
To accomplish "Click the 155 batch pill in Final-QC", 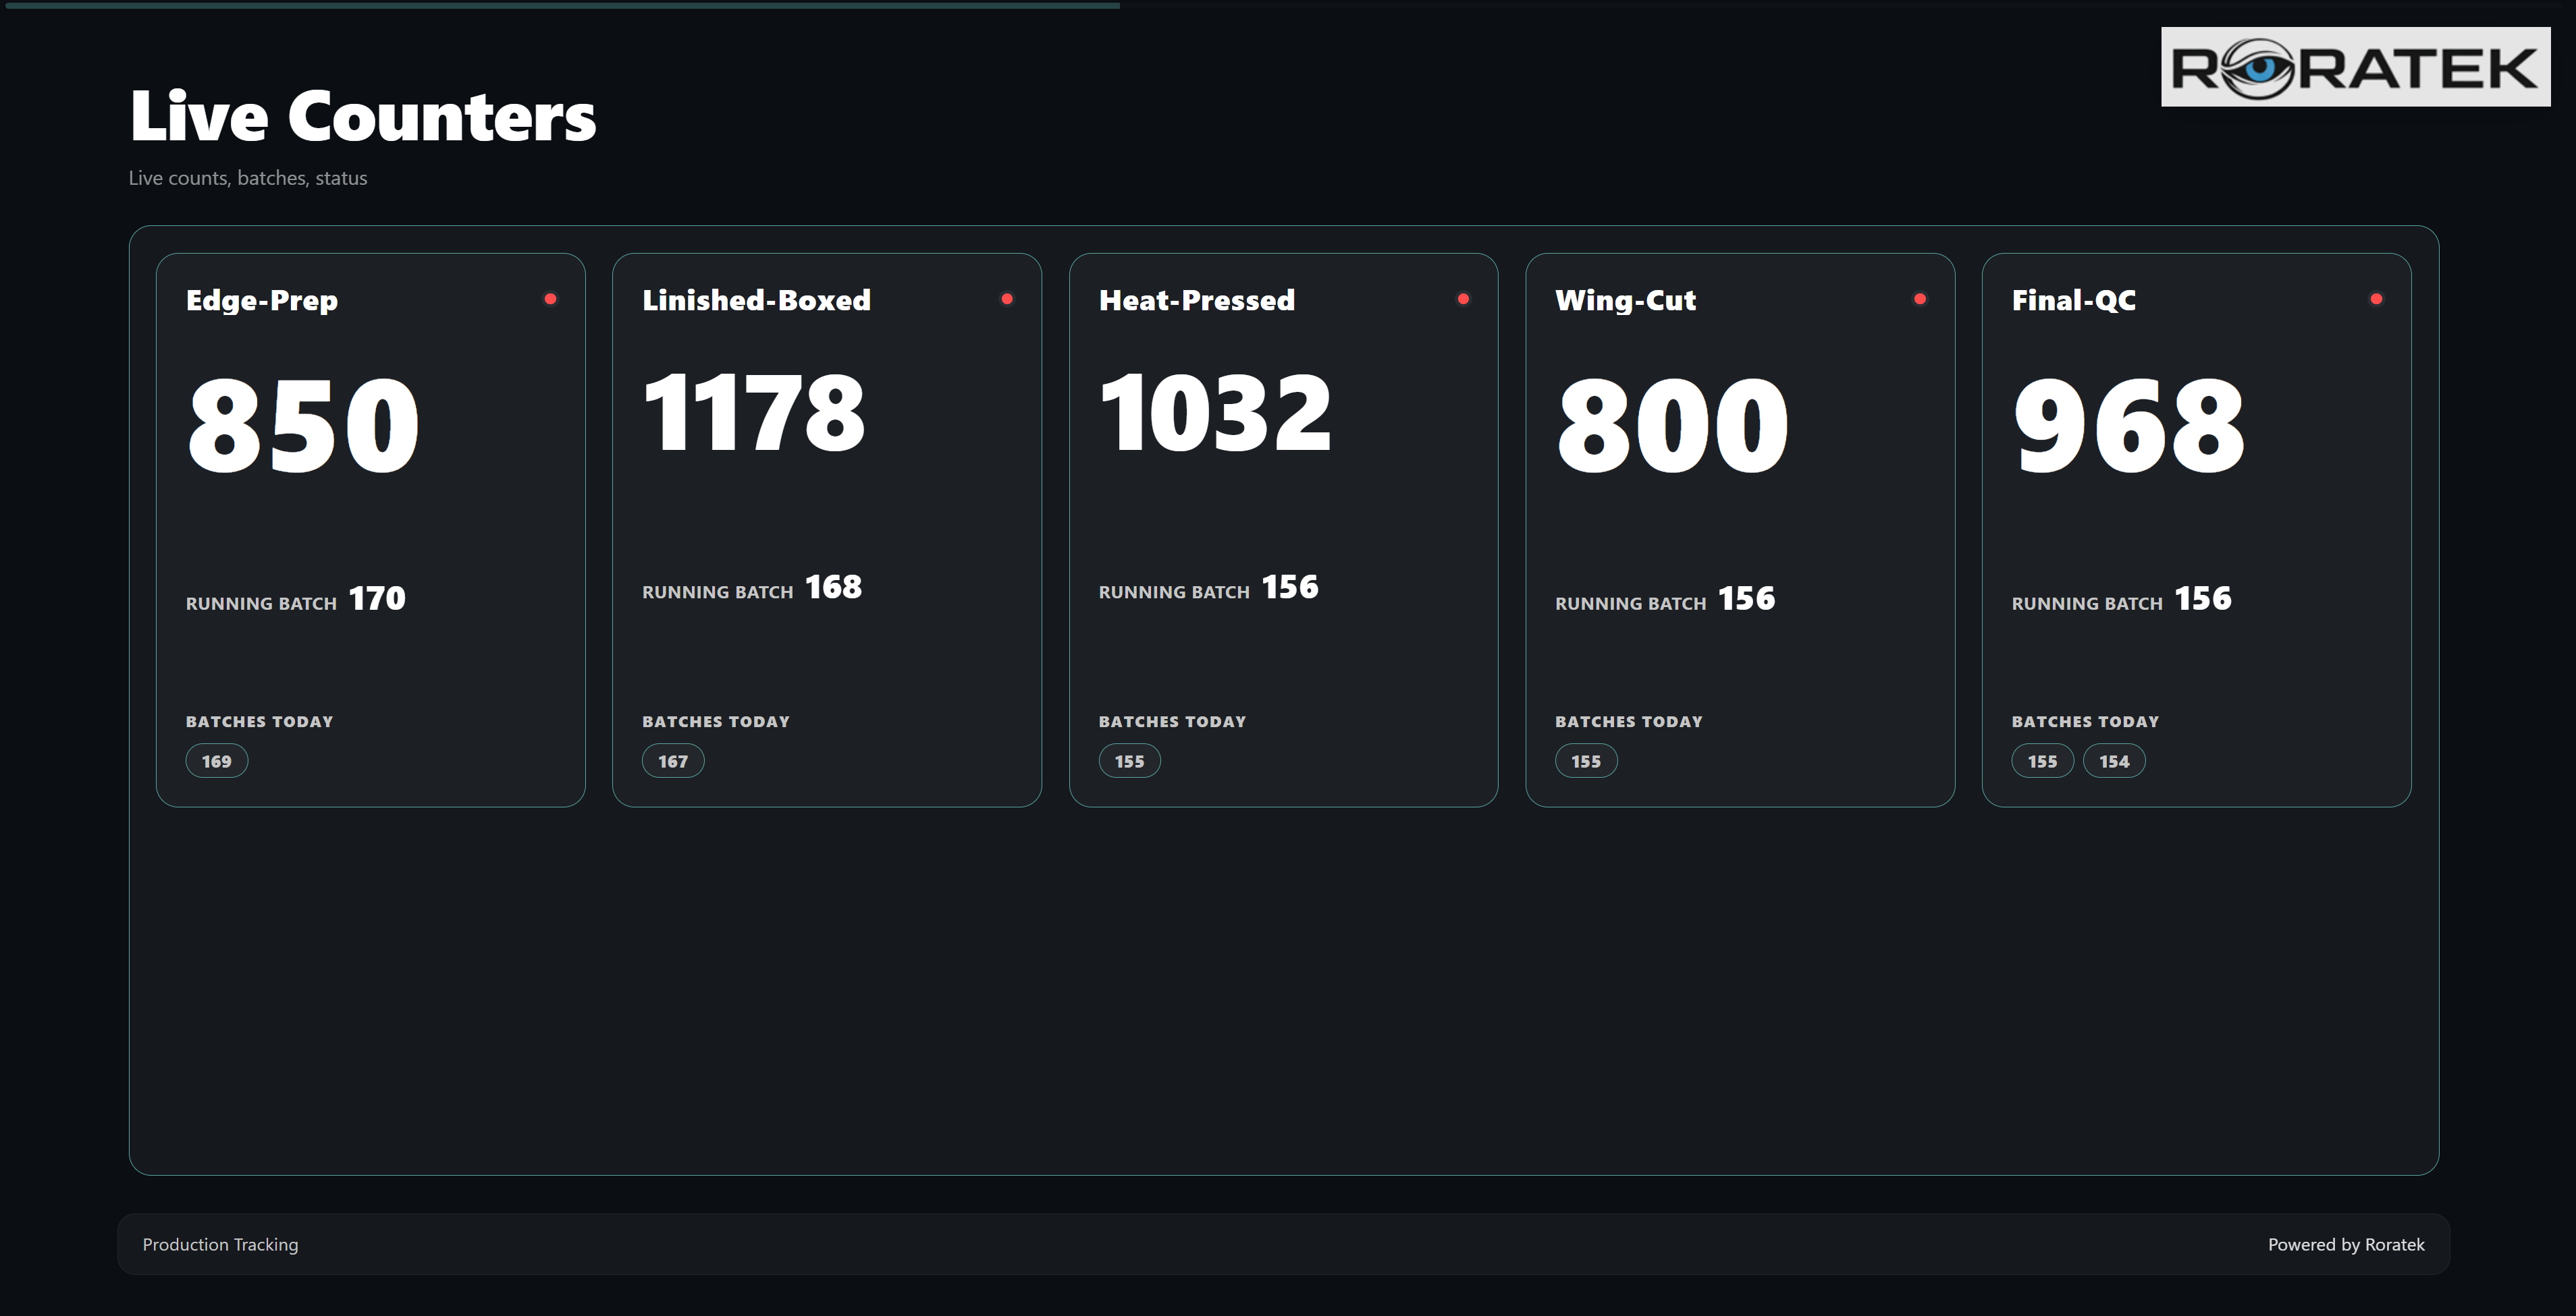I will coord(2042,762).
